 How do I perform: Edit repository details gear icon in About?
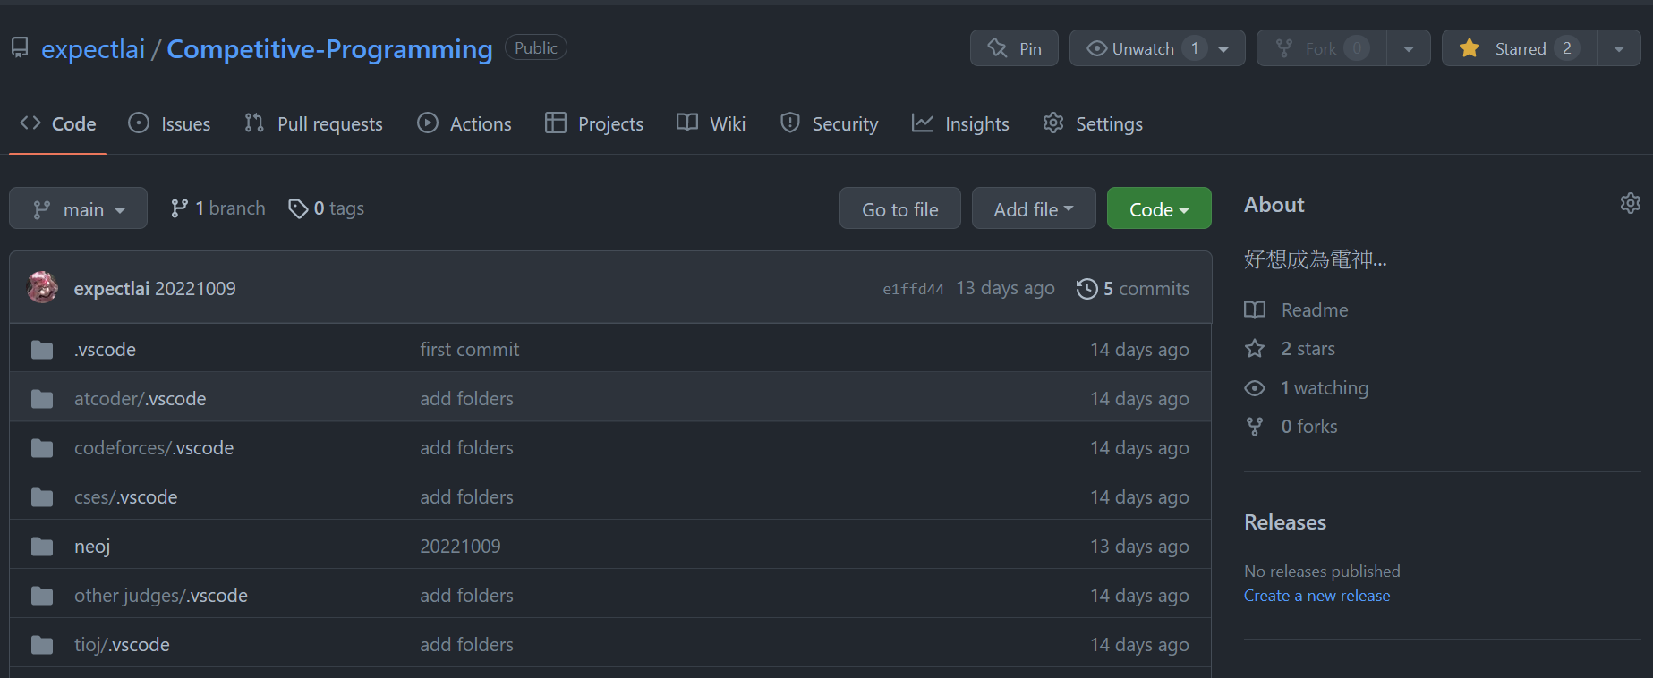point(1630,203)
